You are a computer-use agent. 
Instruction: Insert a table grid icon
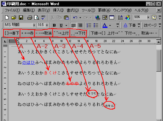112,18
